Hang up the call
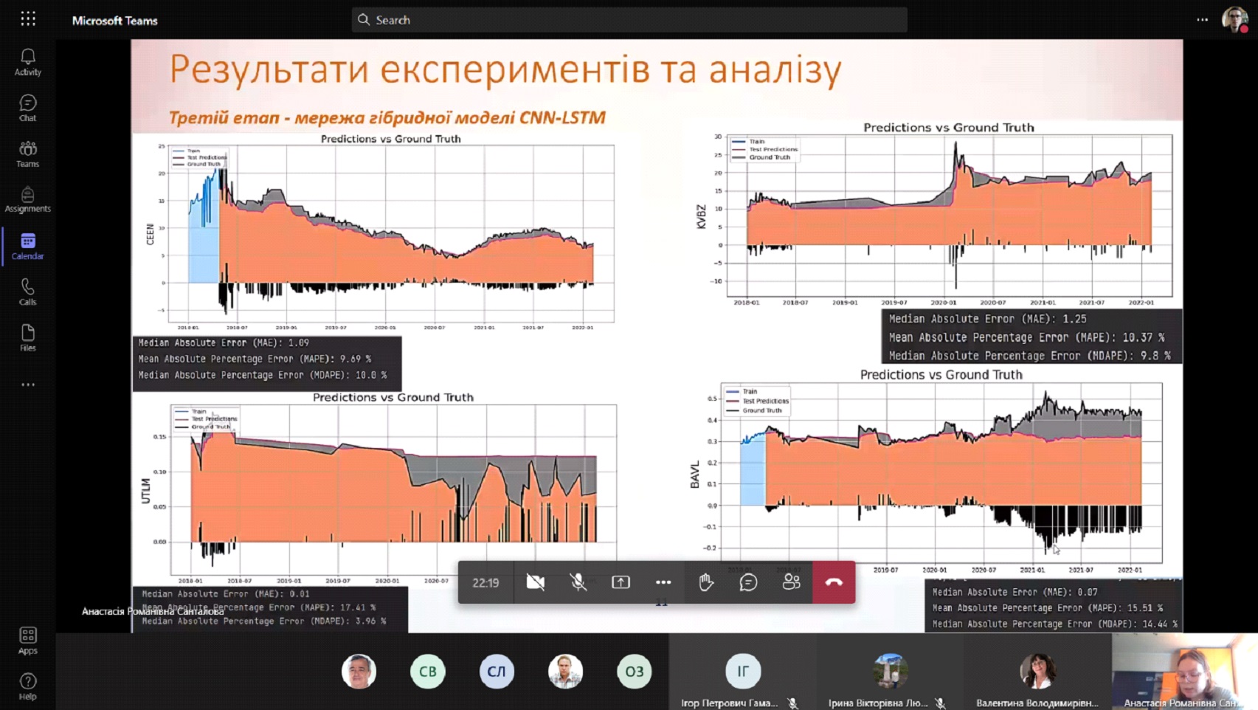Viewport: 1258px width, 710px height. click(x=834, y=582)
